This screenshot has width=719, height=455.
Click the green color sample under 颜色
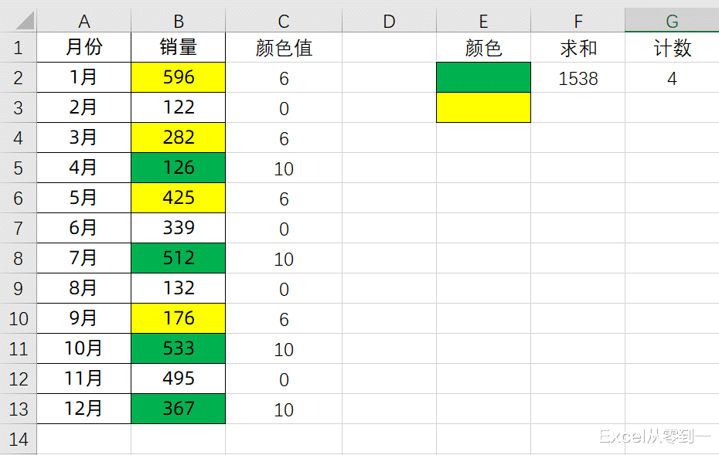pyautogui.click(x=482, y=78)
